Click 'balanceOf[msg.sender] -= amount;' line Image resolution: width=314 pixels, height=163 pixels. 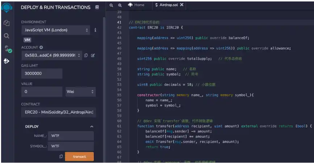(179, 131)
